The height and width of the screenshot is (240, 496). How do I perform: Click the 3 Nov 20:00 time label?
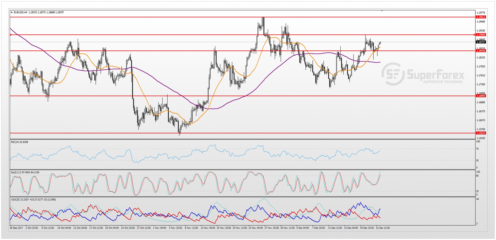click(x=176, y=228)
